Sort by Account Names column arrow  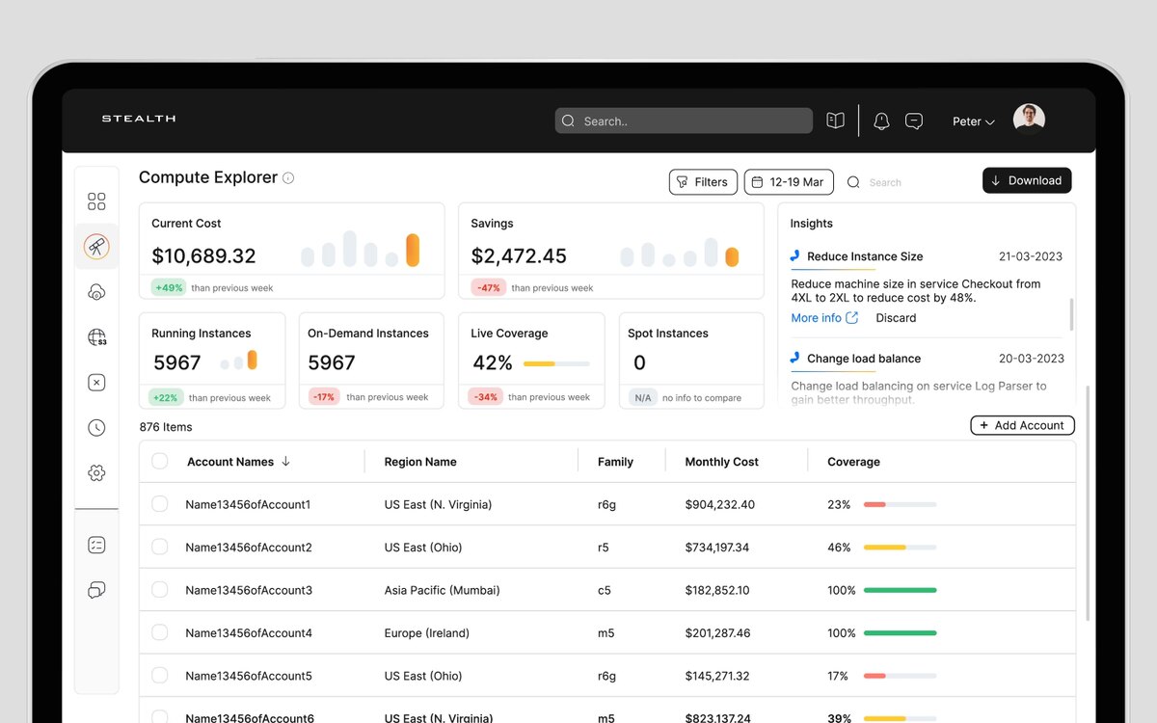tap(285, 462)
